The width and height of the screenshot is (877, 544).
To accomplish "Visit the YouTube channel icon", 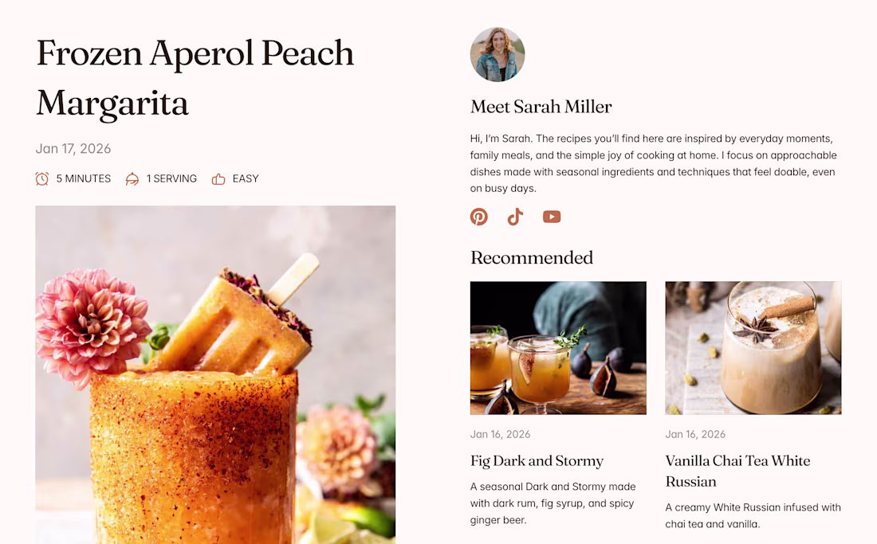I will click(552, 217).
